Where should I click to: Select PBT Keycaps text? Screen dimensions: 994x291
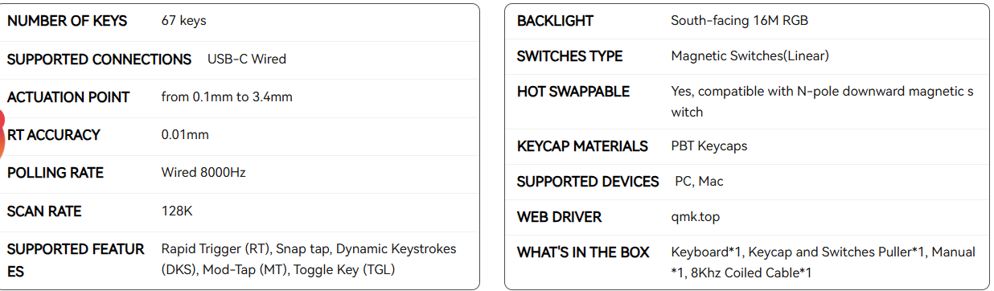[x=709, y=146]
